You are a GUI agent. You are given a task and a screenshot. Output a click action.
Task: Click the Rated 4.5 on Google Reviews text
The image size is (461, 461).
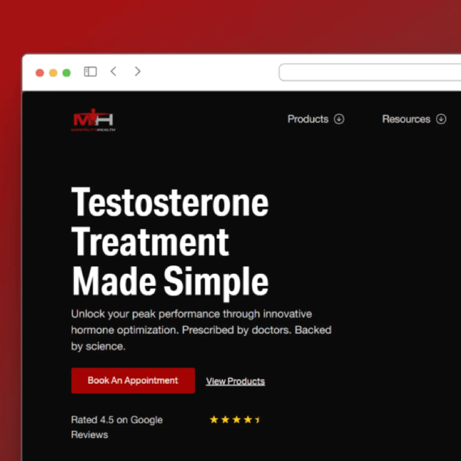point(117,427)
